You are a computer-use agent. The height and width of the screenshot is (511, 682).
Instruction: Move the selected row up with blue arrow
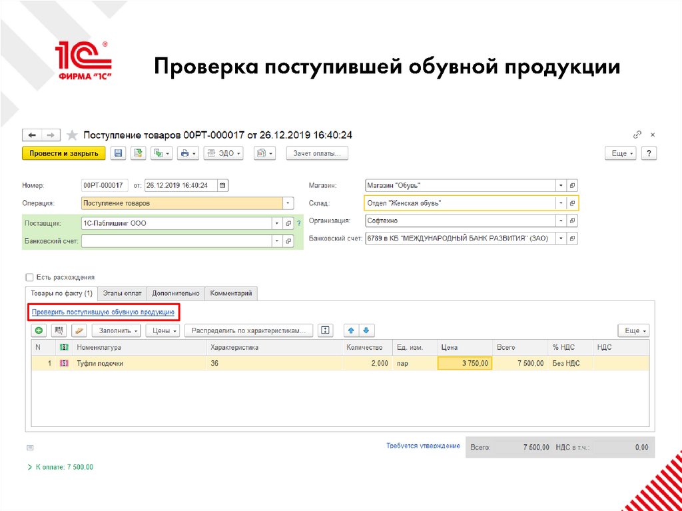(x=350, y=330)
